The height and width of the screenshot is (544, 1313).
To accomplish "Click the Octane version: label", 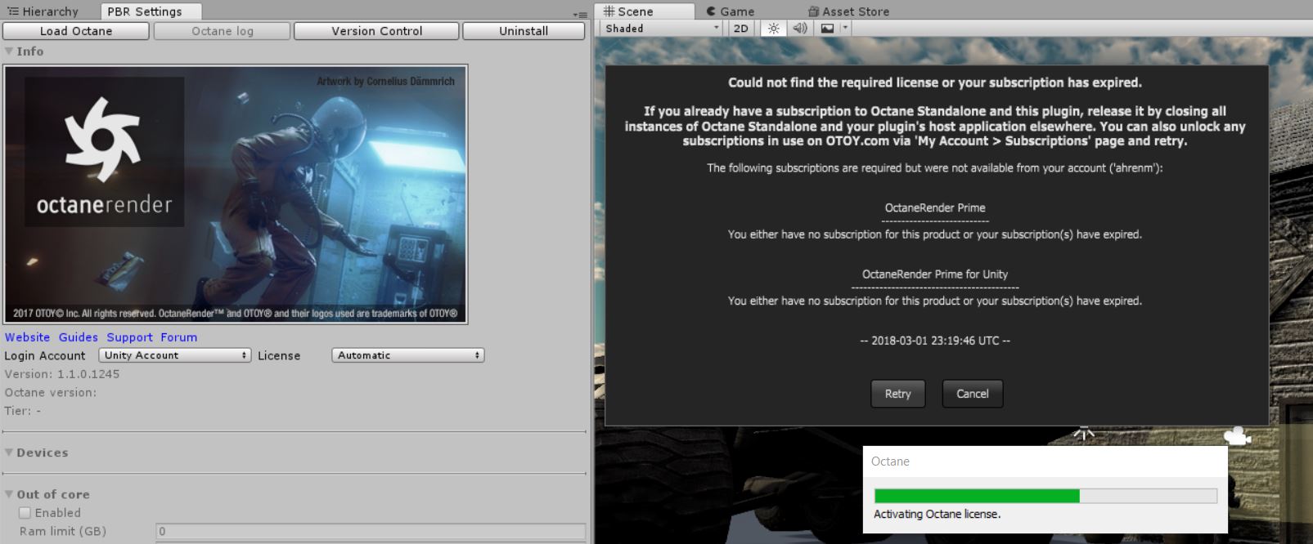I will (x=50, y=393).
